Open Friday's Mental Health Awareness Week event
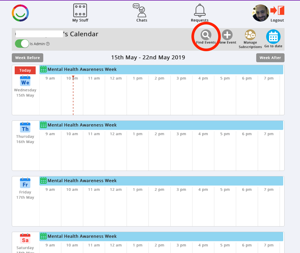This screenshot has height=253, width=300. point(161,181)
